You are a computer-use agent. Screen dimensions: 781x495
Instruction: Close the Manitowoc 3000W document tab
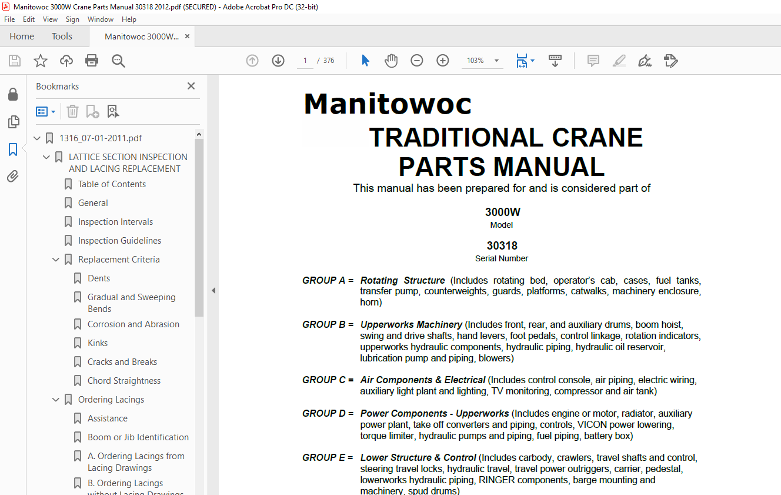[187, 36]
